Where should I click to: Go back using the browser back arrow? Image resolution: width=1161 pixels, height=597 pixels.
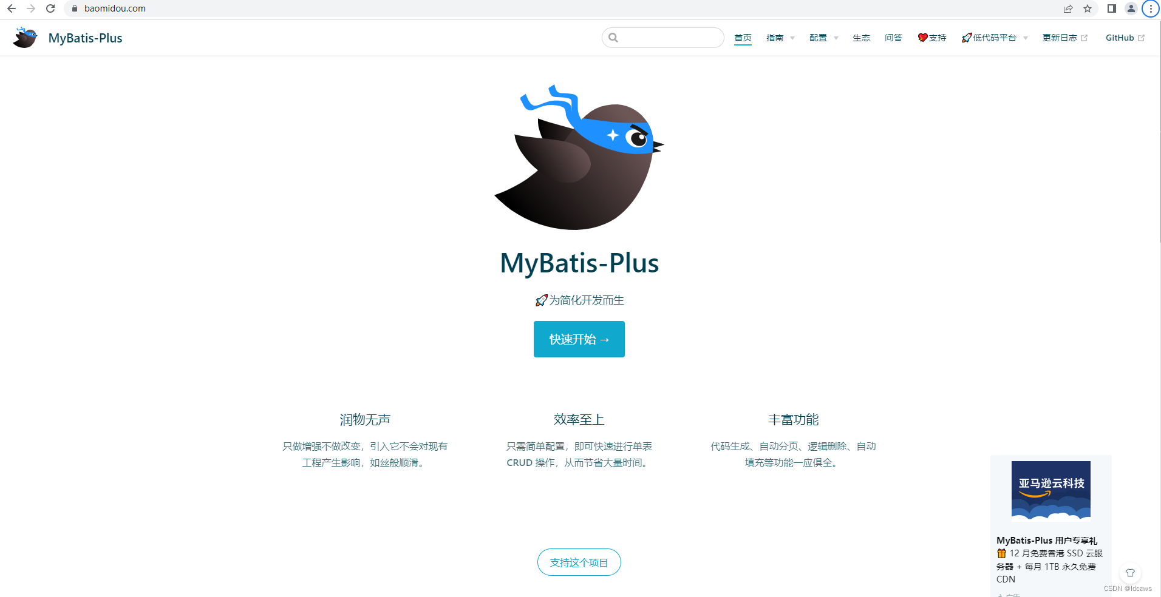11,8
